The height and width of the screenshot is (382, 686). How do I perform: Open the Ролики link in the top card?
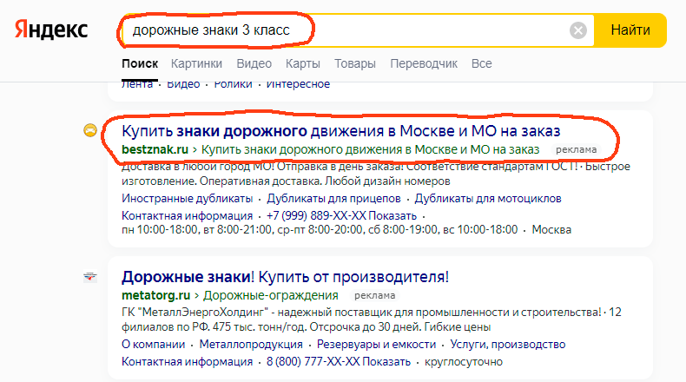point(233,84)
